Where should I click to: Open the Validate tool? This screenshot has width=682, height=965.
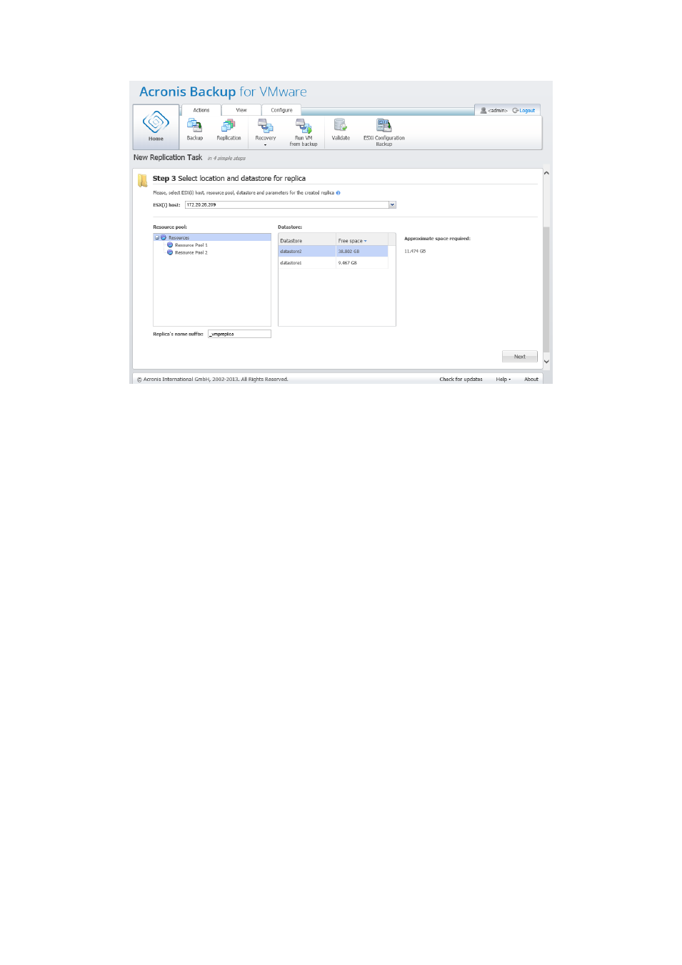[341, 129]
